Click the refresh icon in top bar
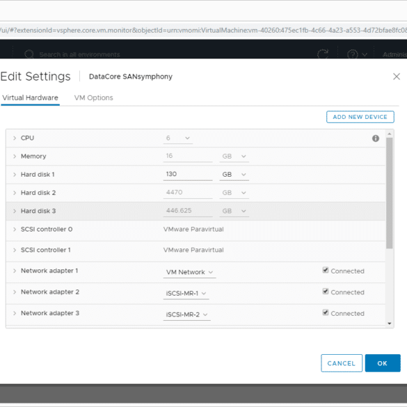Image resolution: width=407 pixels, height=407 pixels. click(323, 54)
